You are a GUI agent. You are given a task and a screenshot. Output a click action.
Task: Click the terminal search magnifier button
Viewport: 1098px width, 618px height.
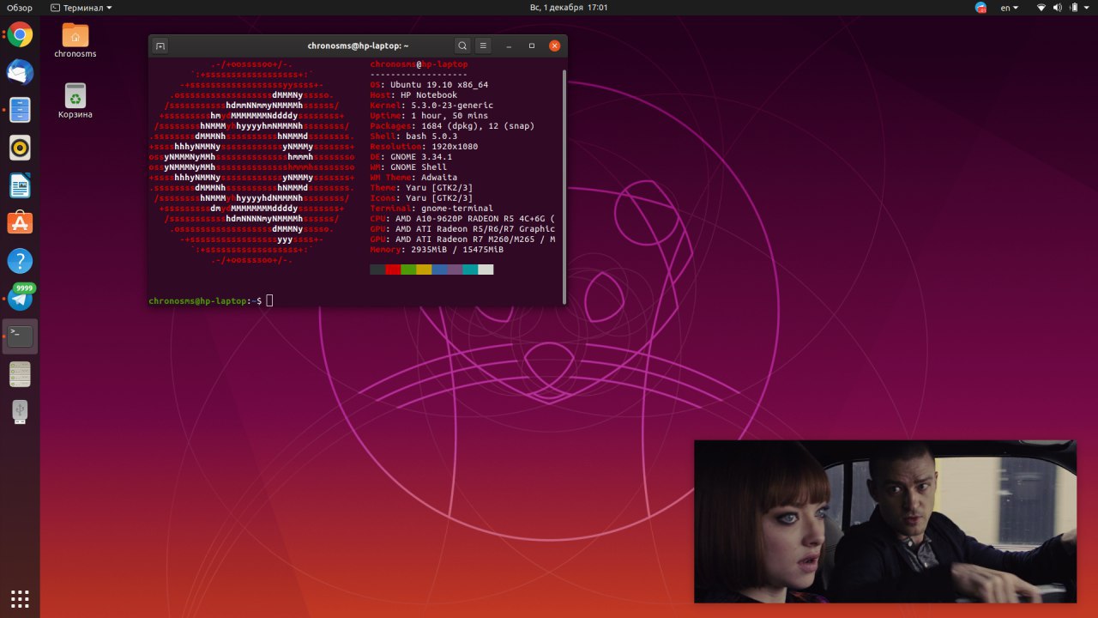462,45
